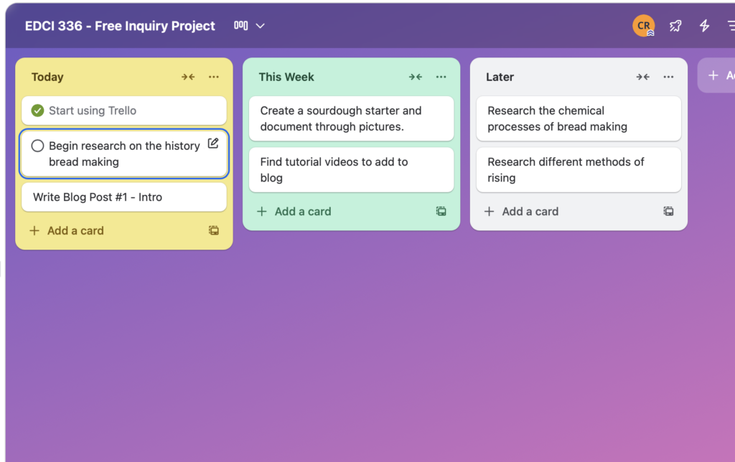Image resolution: width=735 pixels, height=462 pixels.
Task: Open the This Week list actions menu
Action: point(441,77)
